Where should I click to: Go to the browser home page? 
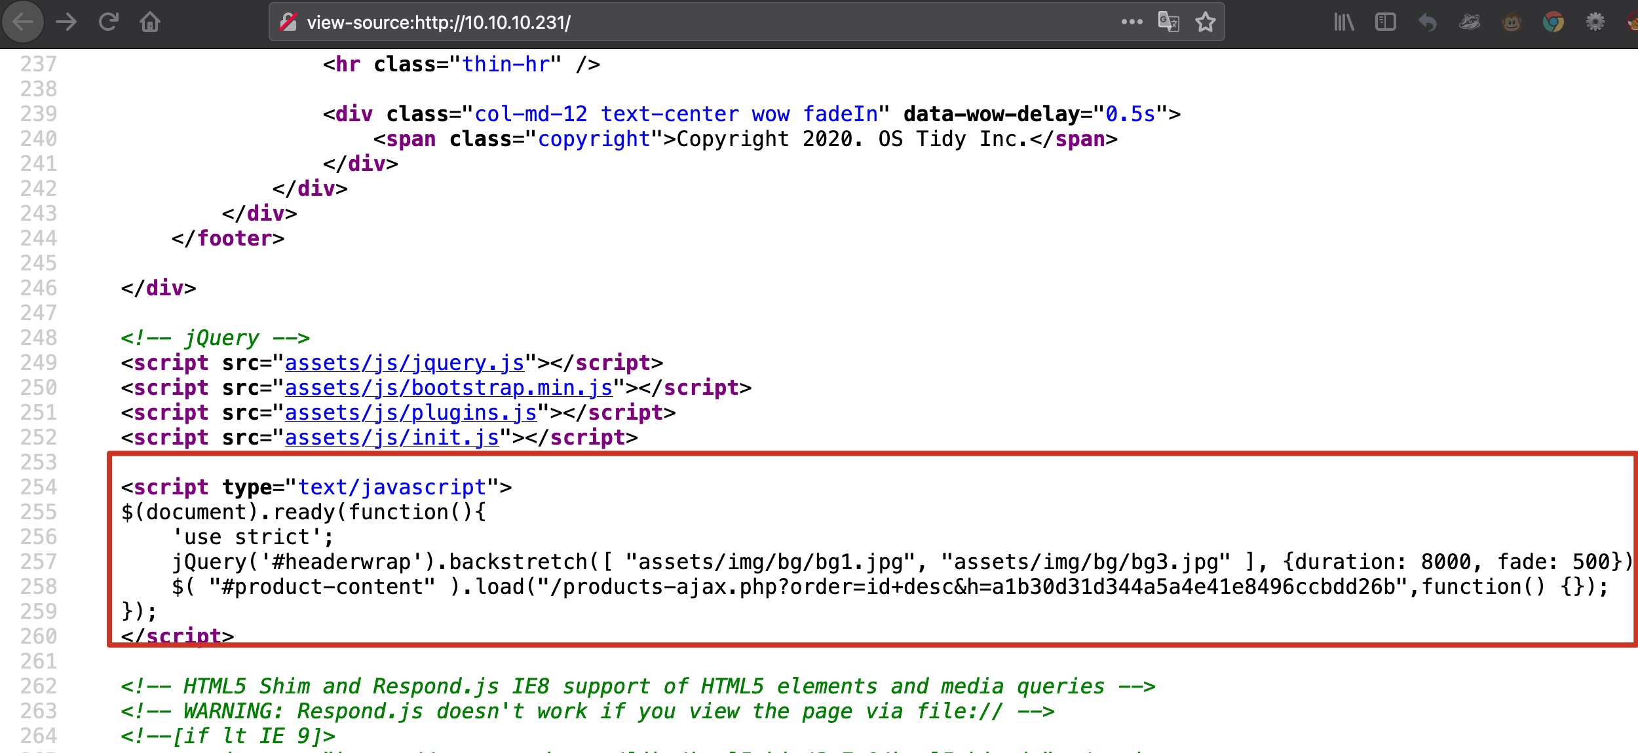point(150,23)
